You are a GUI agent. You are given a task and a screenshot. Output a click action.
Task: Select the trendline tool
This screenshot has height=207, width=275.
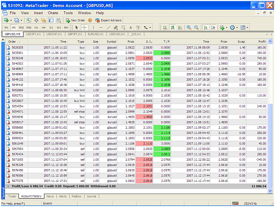[108, 28]
